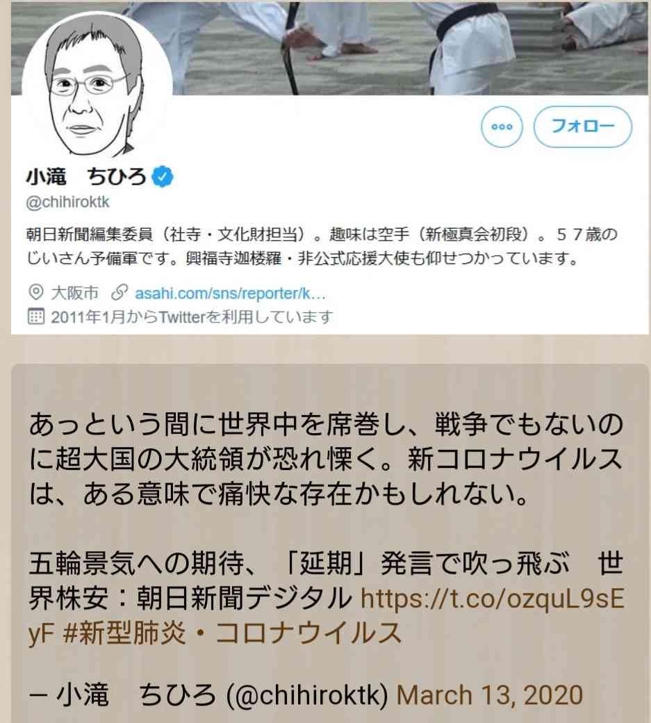Click the three-dot more options button
This screenshot has height=723, width=651.
(x=502, y=127)
